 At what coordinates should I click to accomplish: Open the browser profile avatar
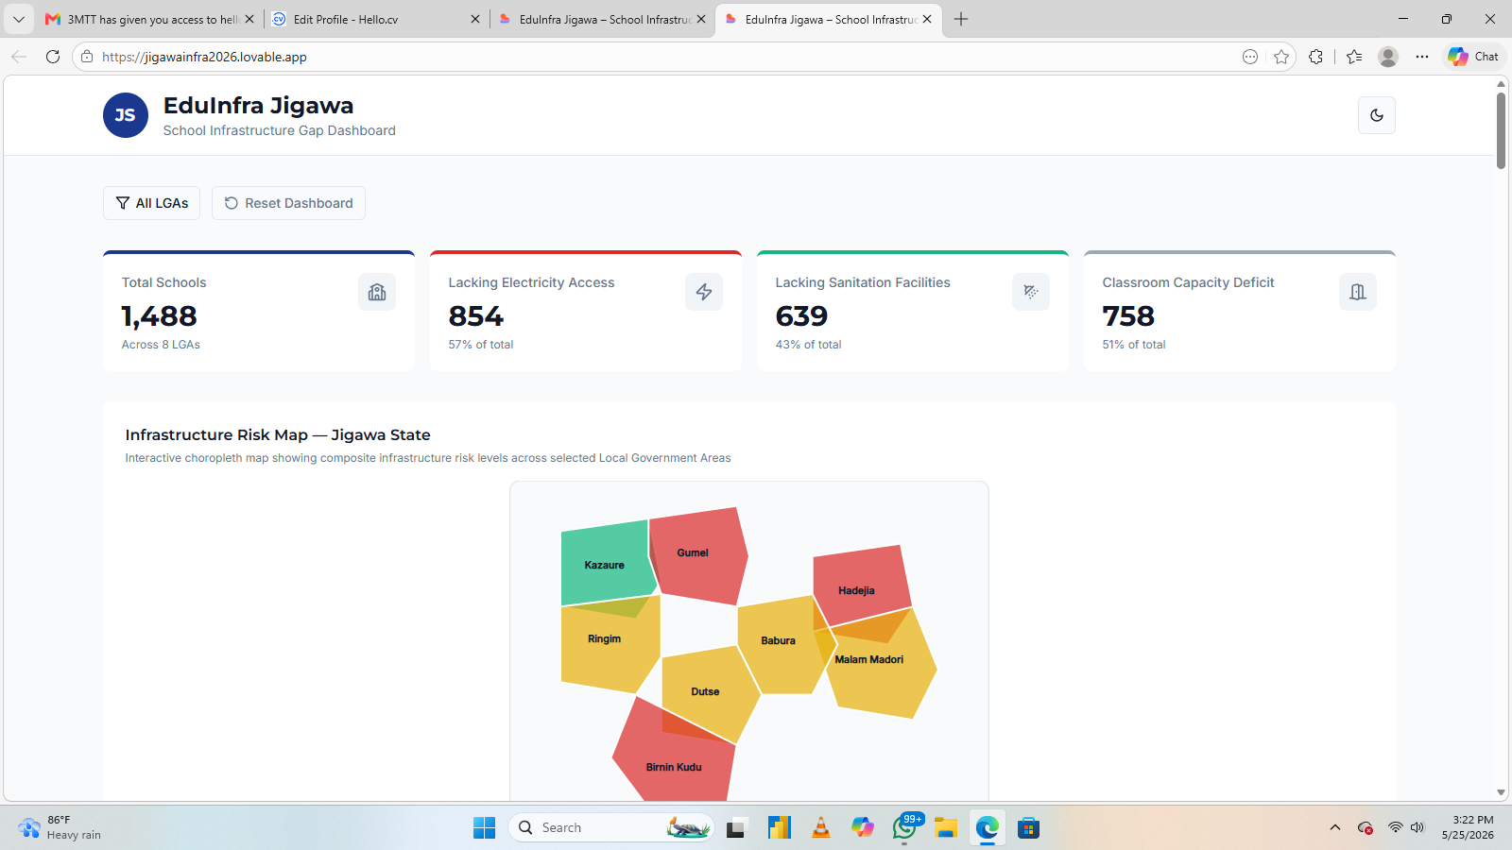point(1388,57)
